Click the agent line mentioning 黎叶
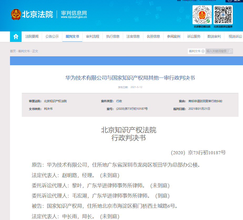The height and width of the screenshot is (220, 243). tap(100, 186)
